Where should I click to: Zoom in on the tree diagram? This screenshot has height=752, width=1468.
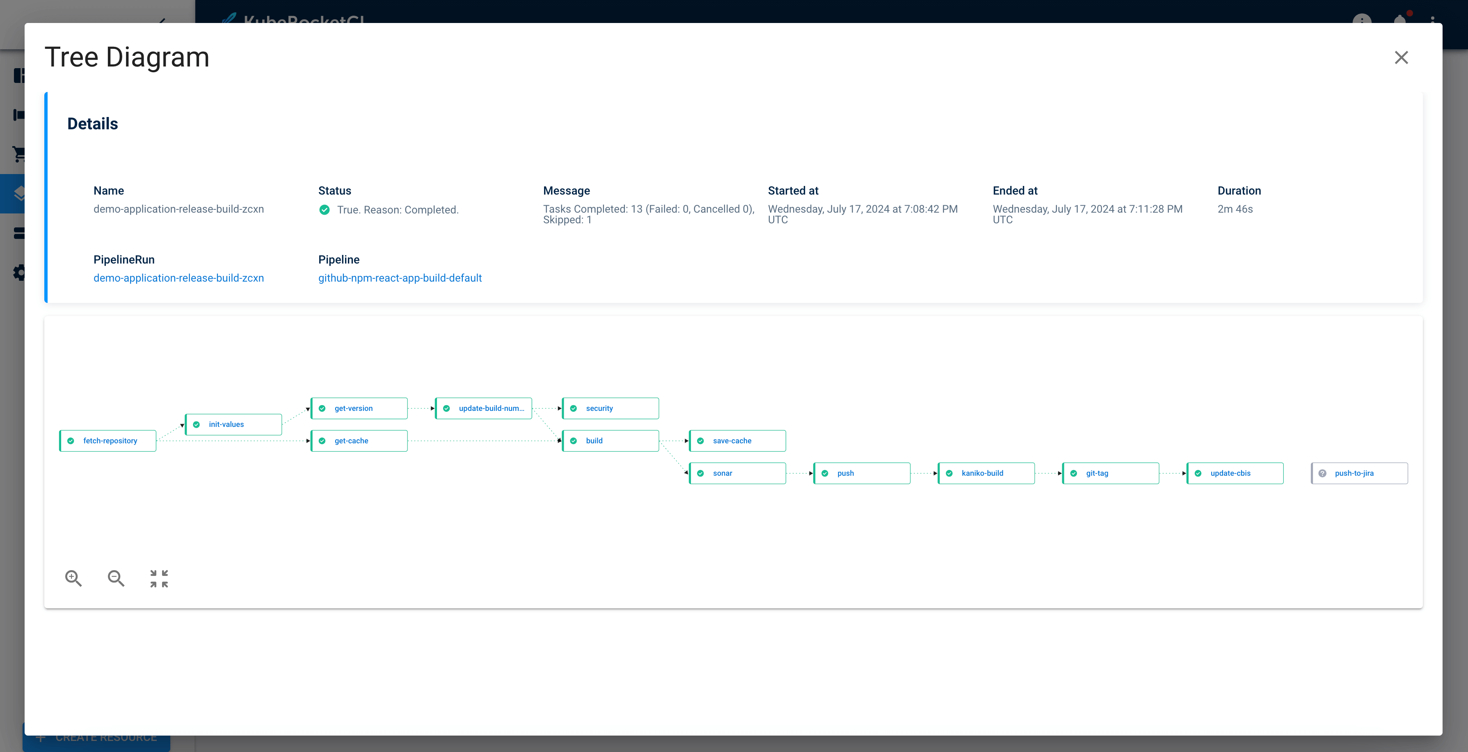pyautogui.click(x=73, y=578)
